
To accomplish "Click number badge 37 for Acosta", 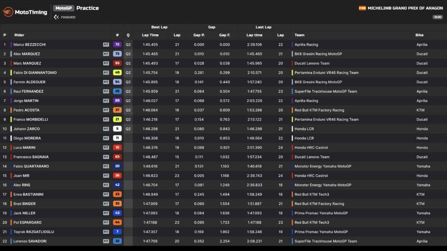I will click(117, 110).
